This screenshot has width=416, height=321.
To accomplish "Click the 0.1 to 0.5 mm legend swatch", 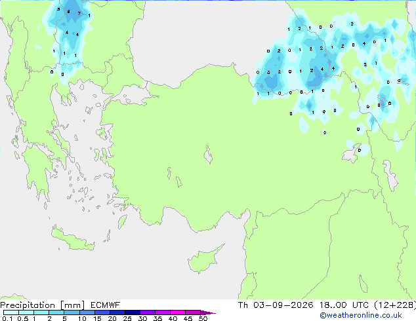I will click(11, 312).
